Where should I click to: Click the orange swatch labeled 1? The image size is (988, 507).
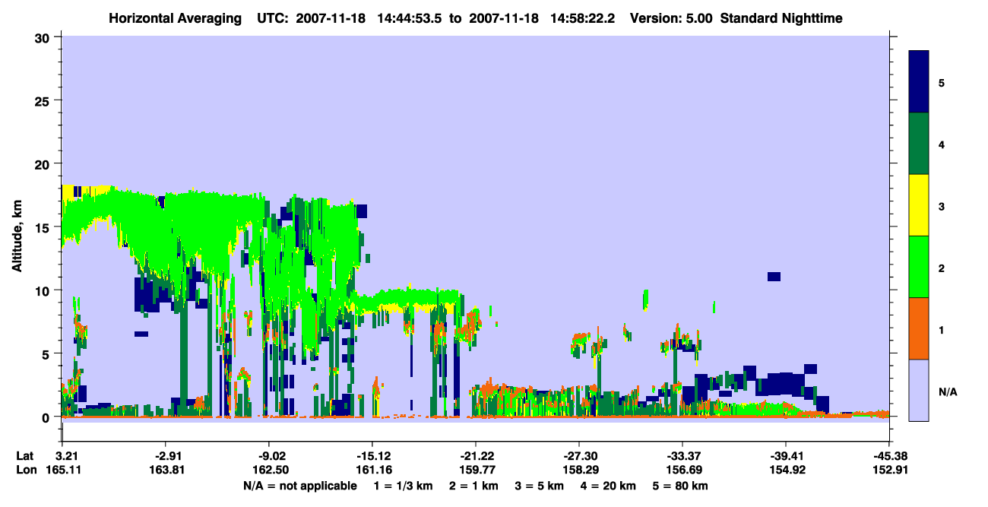click(919, 328)
